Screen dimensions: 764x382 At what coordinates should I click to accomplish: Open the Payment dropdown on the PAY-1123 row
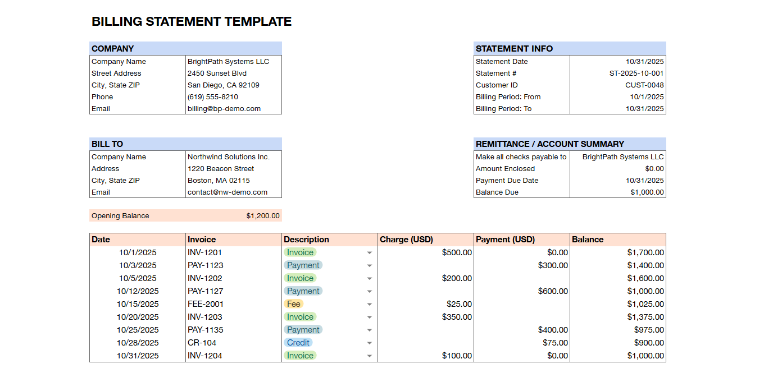(369, 265)
